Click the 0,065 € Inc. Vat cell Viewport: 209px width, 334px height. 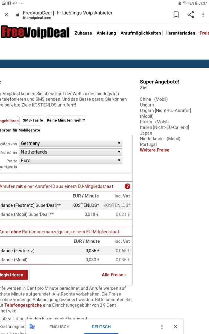[123, 251]
